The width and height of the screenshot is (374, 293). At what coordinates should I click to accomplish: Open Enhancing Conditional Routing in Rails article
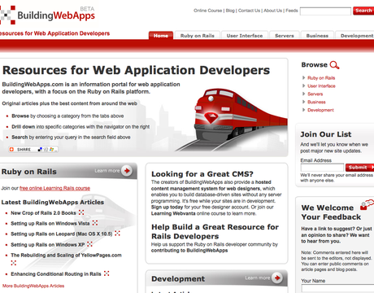56,274
